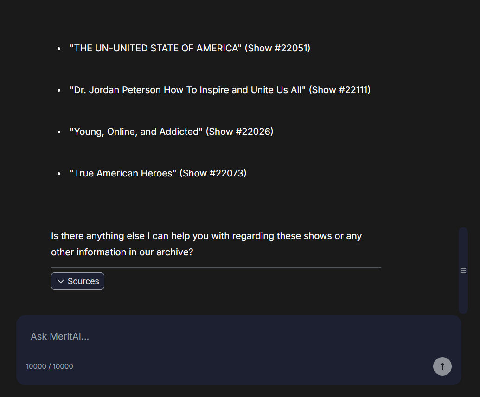Click the bullet before Young, Online entry
The image size is (480, 397).
pyautogui.click(x=59, y=132)
